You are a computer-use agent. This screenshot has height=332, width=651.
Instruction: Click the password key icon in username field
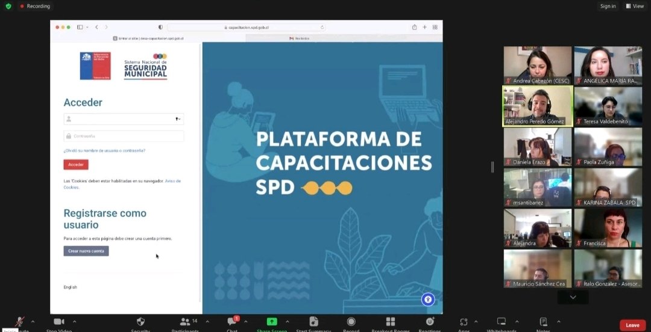pos(177,119)
